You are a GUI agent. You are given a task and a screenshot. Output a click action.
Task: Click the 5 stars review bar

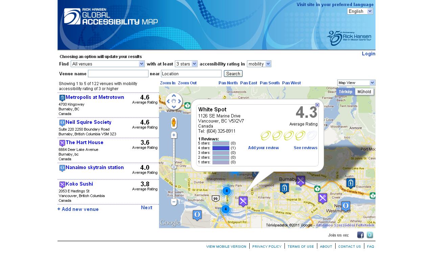click(221, 143)
